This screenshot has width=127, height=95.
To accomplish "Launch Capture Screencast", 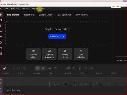I will click(x=49, y=54).
